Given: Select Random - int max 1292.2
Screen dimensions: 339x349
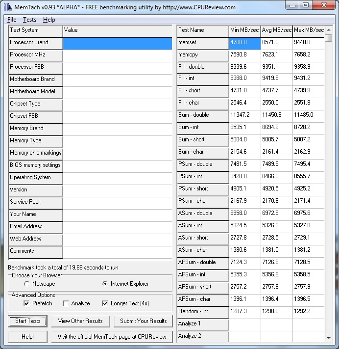Looking at the screenshot, I should pyautogui.click(x=309, y=313).
